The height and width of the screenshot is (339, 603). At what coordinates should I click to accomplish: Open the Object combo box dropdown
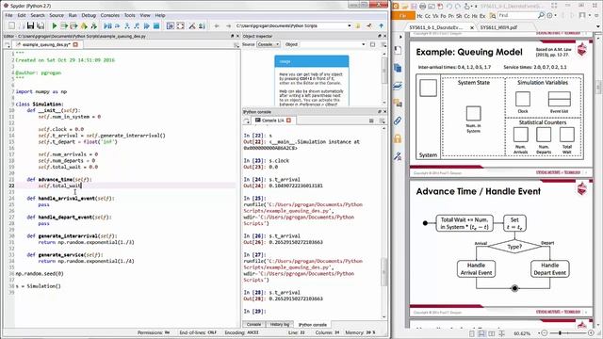click(363, 44)
